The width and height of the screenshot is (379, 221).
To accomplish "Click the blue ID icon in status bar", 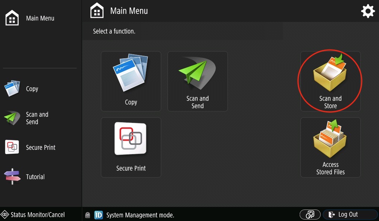I will pyautogui.click(x=99, y=215).
